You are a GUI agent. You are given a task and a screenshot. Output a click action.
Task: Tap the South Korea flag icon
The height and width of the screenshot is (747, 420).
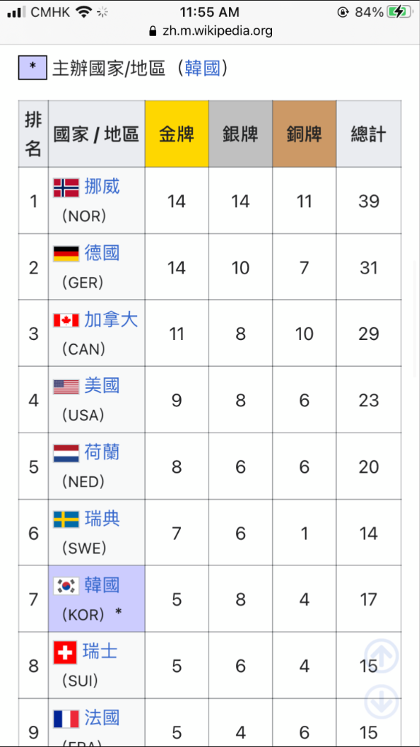point(66,586)
